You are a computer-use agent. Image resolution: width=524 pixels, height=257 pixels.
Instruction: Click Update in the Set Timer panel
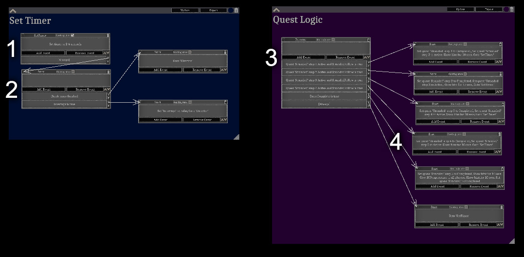coord(185,10)
